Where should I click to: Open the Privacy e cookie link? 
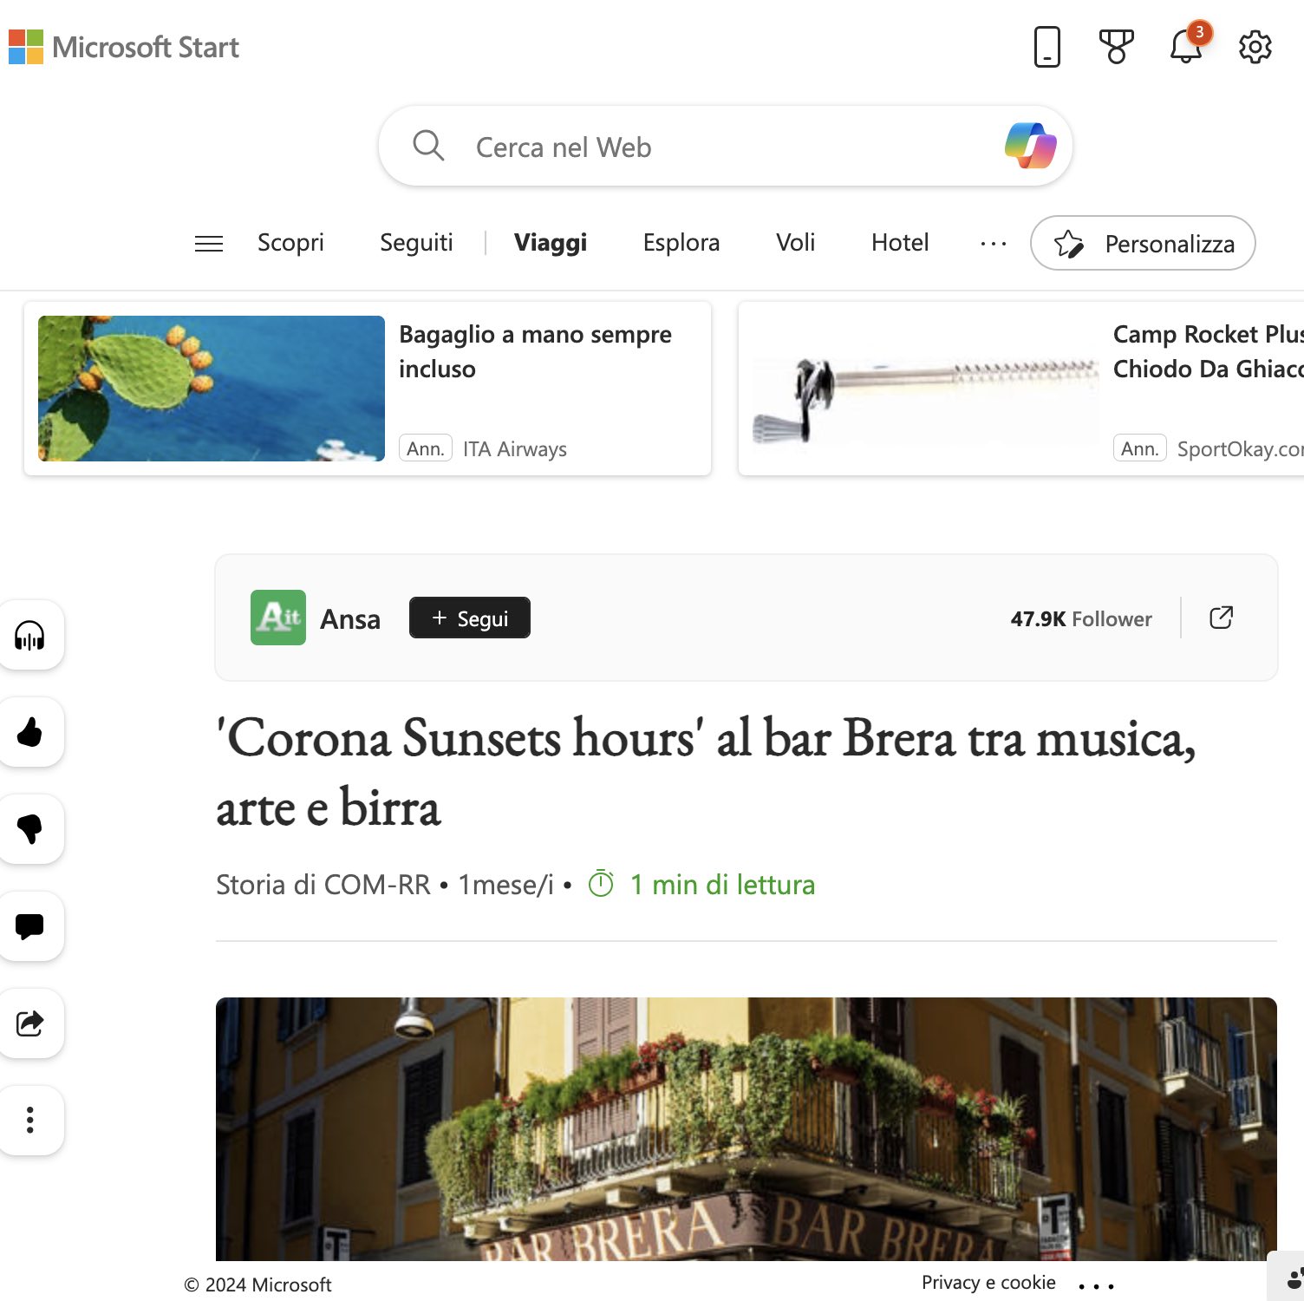tap(988, 1283)
